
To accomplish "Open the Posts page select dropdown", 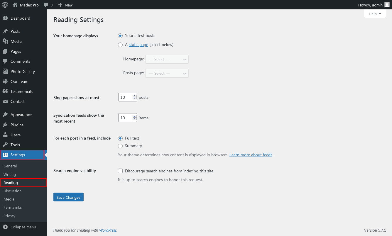I will [167, 73].
